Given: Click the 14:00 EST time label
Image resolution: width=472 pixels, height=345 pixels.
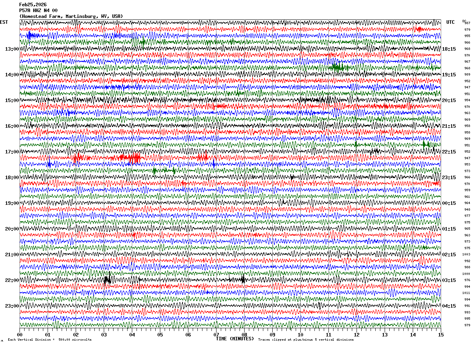Looking at the screenshot, I should 12,74.
